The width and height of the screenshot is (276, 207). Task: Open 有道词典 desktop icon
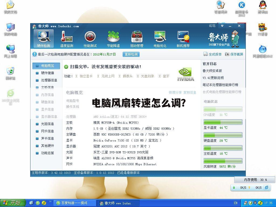click(221, 7)
